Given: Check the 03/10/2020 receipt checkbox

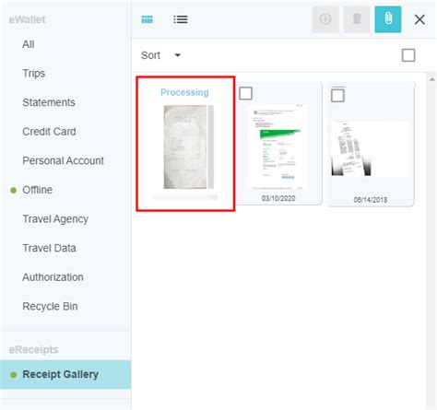Looking at the screenshot, I should 245,93.
